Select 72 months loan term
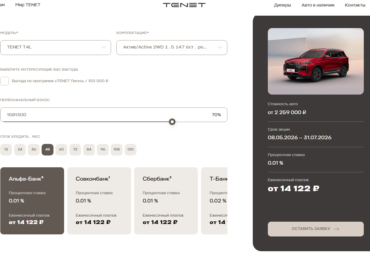Image resolution: width=370 pixels, height=253 pixels. click(x=75, y=150)
